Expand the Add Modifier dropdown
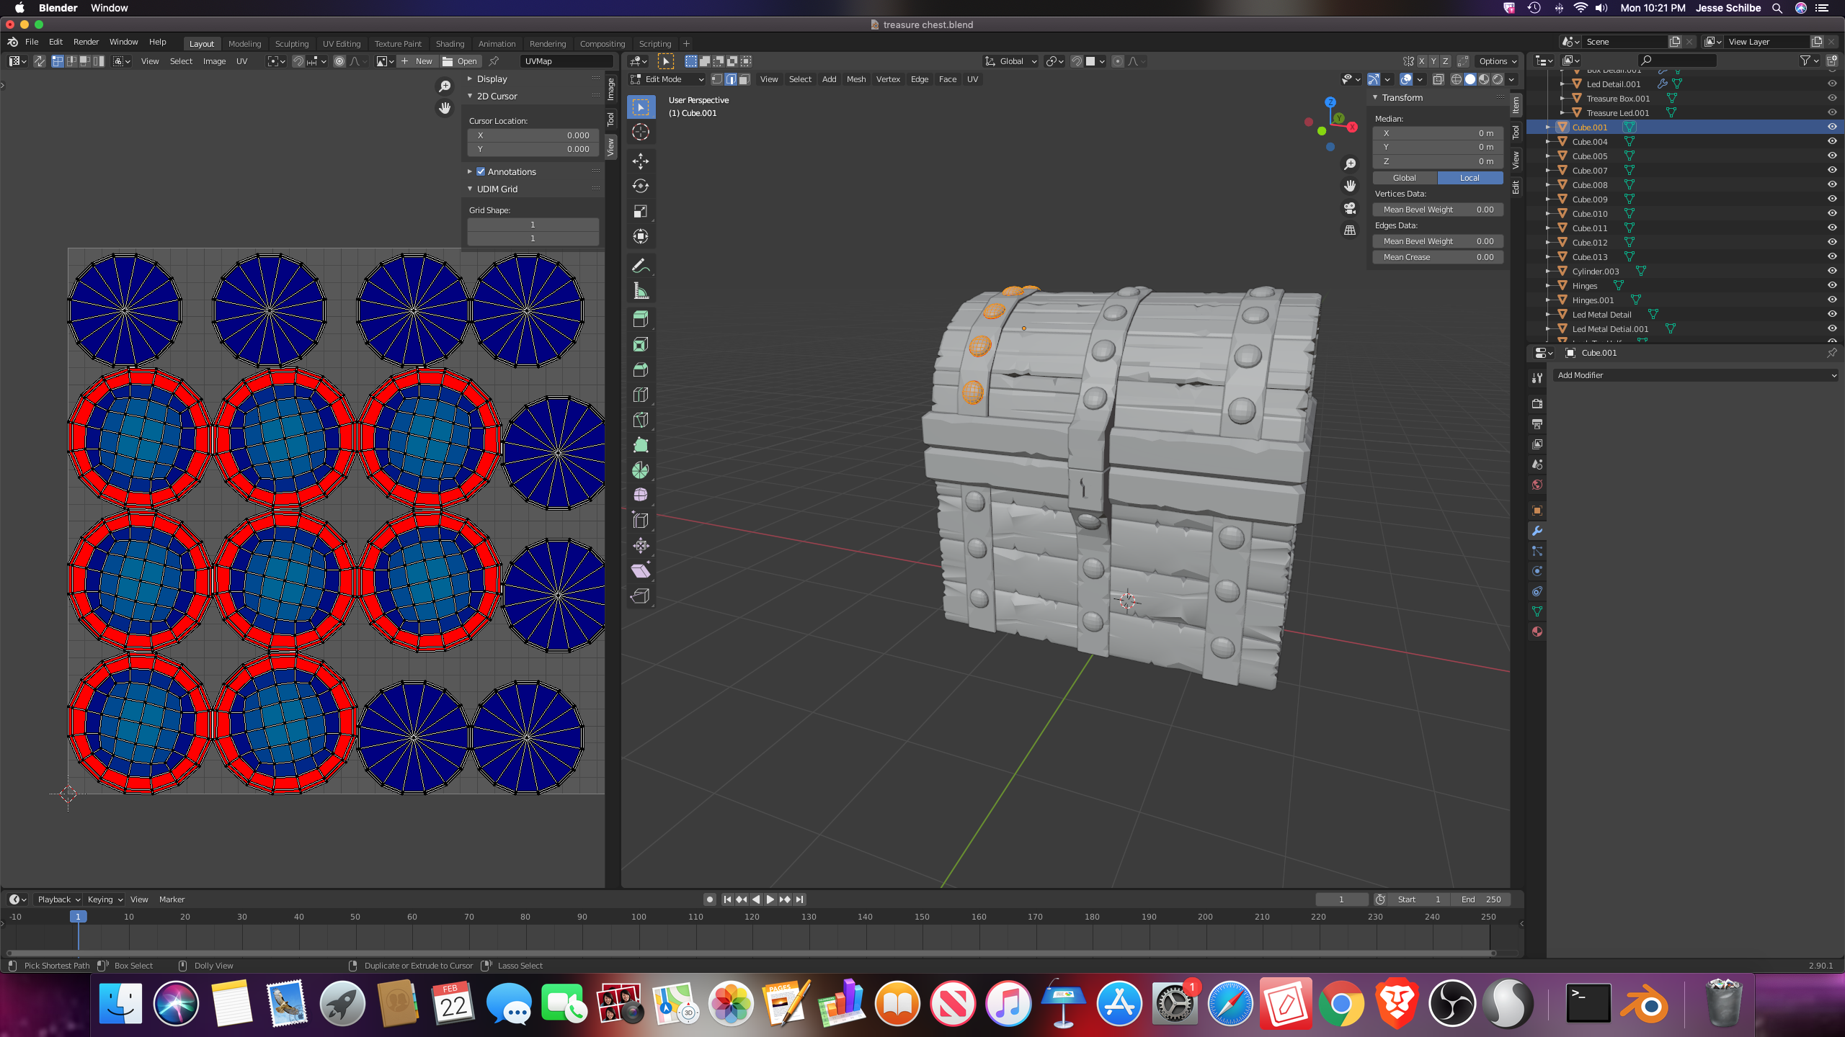Screen dimensions: 1845x1037 point(1695,375)
